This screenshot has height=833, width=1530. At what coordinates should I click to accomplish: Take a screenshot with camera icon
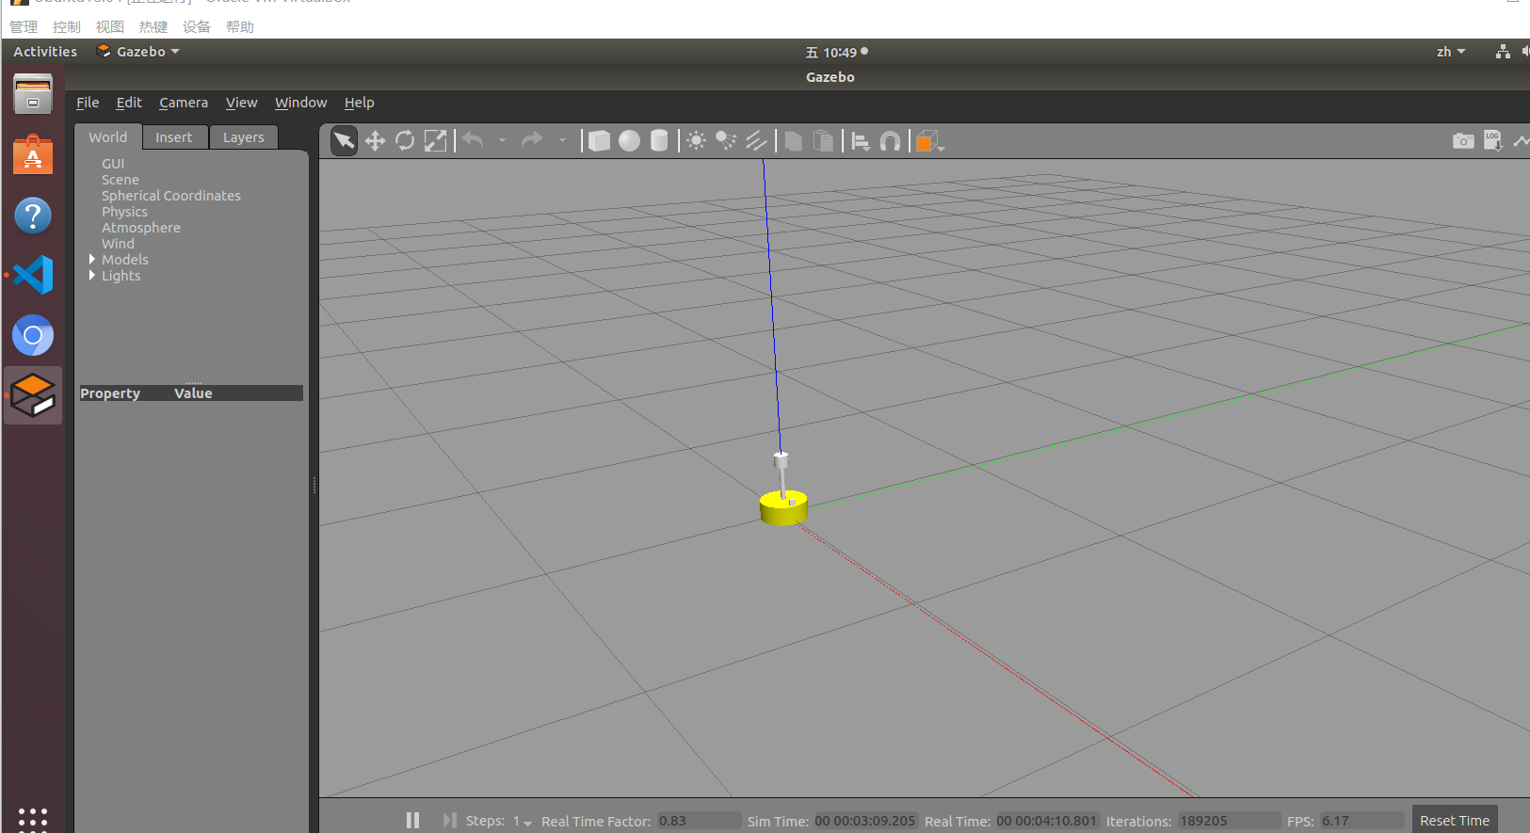pos(1463,141)
